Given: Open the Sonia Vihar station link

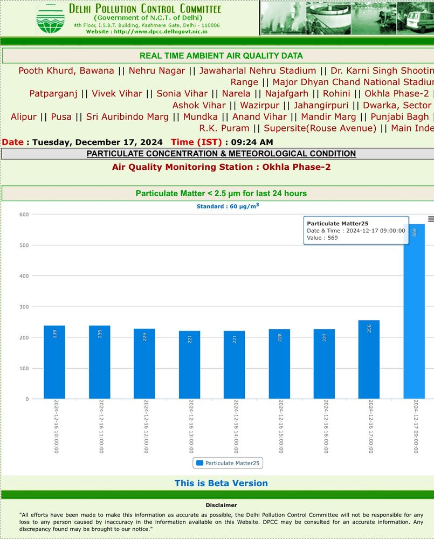Looking at the screenshot, I should 182,93.
